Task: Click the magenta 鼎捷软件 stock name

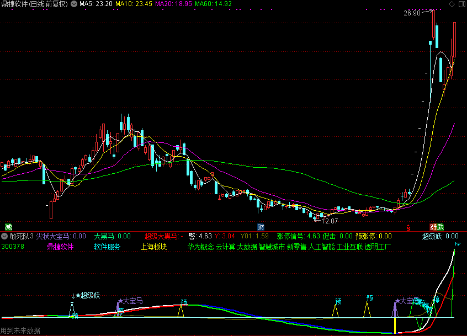Action: coord(61,247)
